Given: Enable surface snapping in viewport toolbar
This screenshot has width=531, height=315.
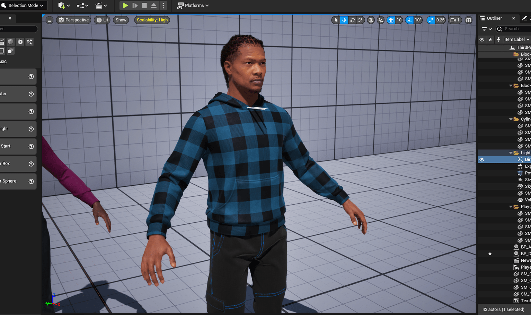Looking at the screenshot, I should (380, 20).
